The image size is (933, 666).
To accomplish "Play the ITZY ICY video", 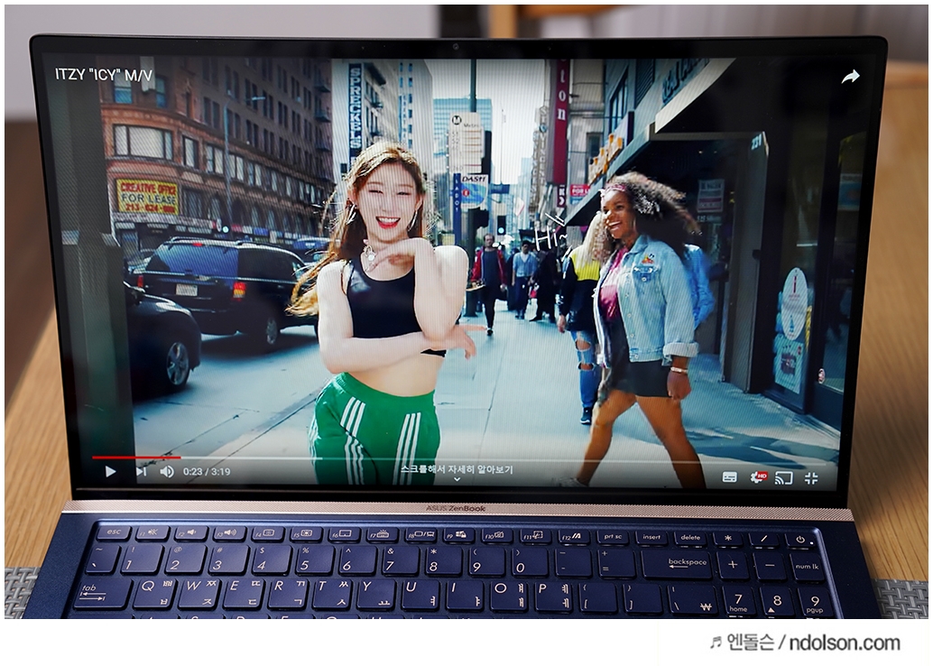I will [110, 471].
